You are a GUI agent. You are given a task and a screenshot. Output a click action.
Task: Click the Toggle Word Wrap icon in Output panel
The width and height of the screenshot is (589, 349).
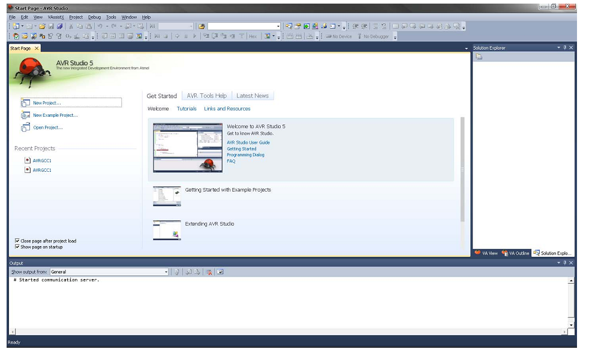pyautogui.click(x=220, y=272)
